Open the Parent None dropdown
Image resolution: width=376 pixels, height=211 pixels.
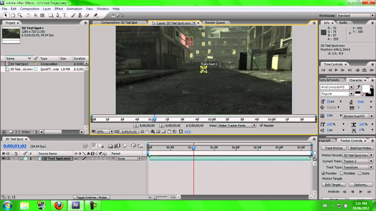129,159
